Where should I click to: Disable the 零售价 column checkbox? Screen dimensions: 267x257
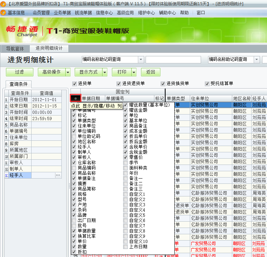point(126,158)
